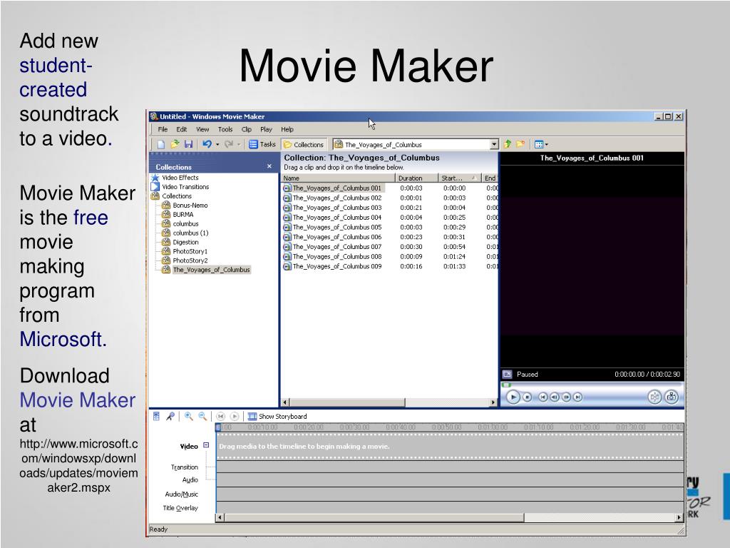Open the Help menu
The image size is (730, 548).
coord(287,130)
